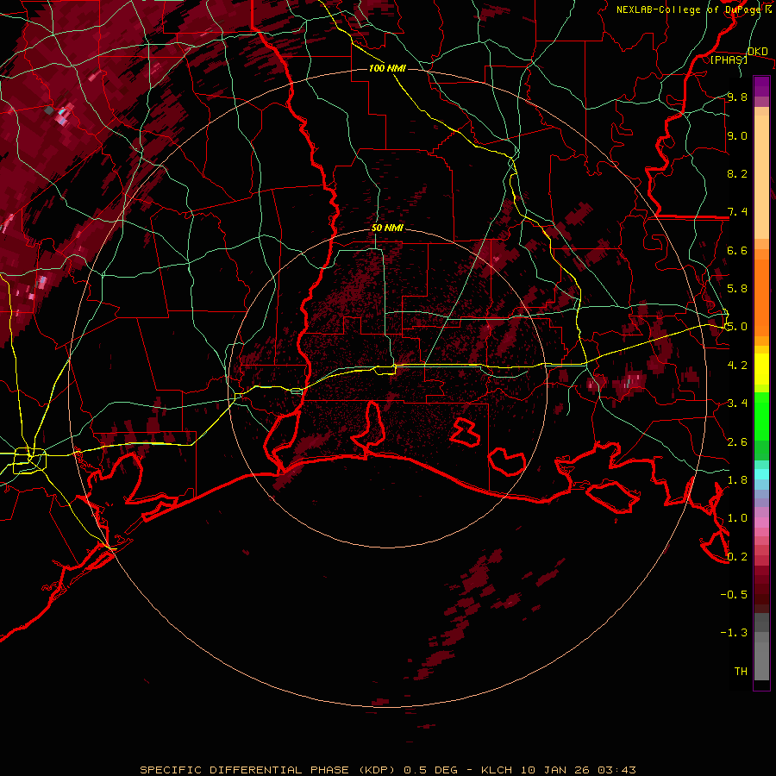Click the 9.0 value on the color scale
The width and height of the screenshot is (776, 776).
[x=737, y=135]
